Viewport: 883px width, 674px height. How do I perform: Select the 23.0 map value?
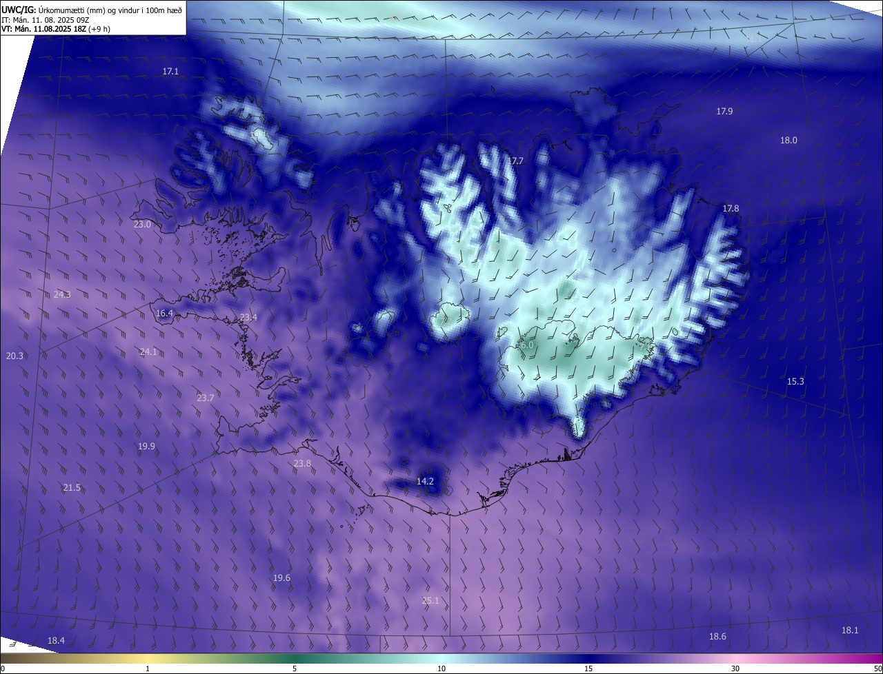tap(142, 225)
